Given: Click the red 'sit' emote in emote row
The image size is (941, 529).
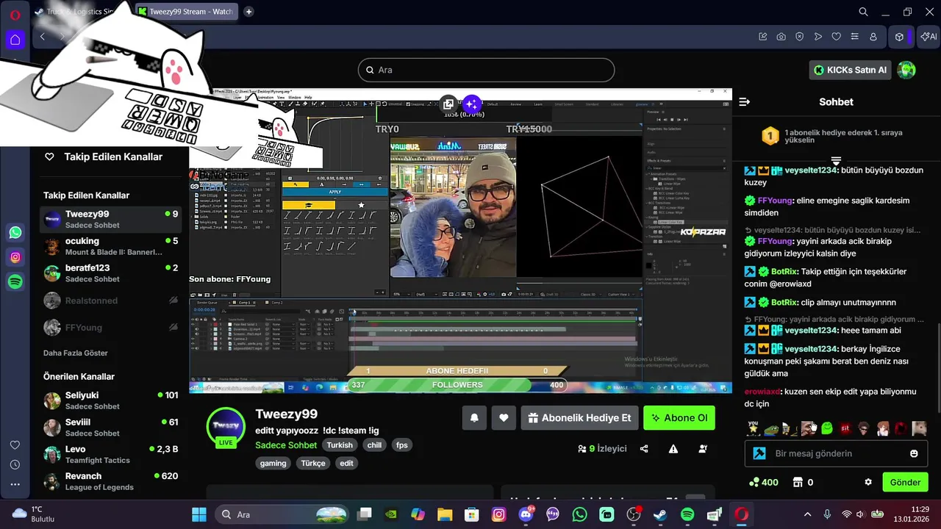Looking at the screenshot, I should click(x=845, y=428).
